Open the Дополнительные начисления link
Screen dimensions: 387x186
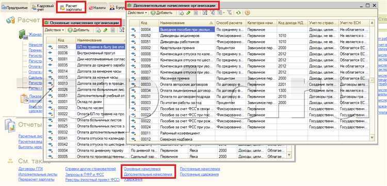tap(148, 175)
